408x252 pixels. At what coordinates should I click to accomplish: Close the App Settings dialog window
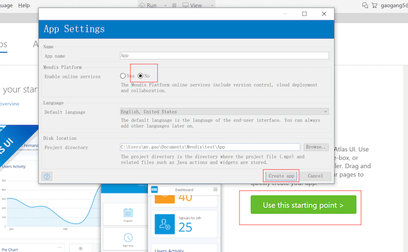click(324, 14)
